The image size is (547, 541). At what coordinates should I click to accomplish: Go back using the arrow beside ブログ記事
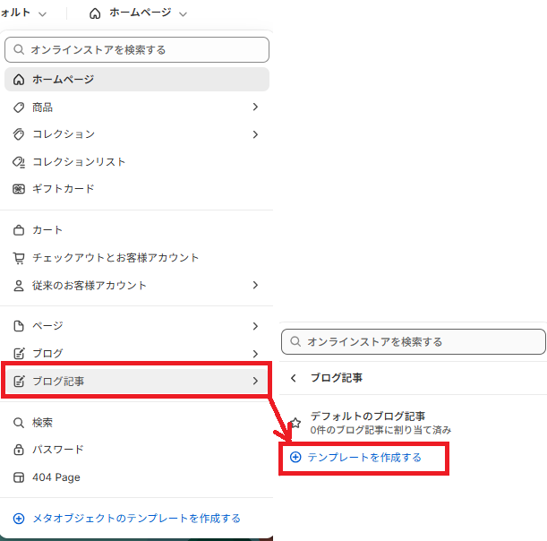point(294,378)
